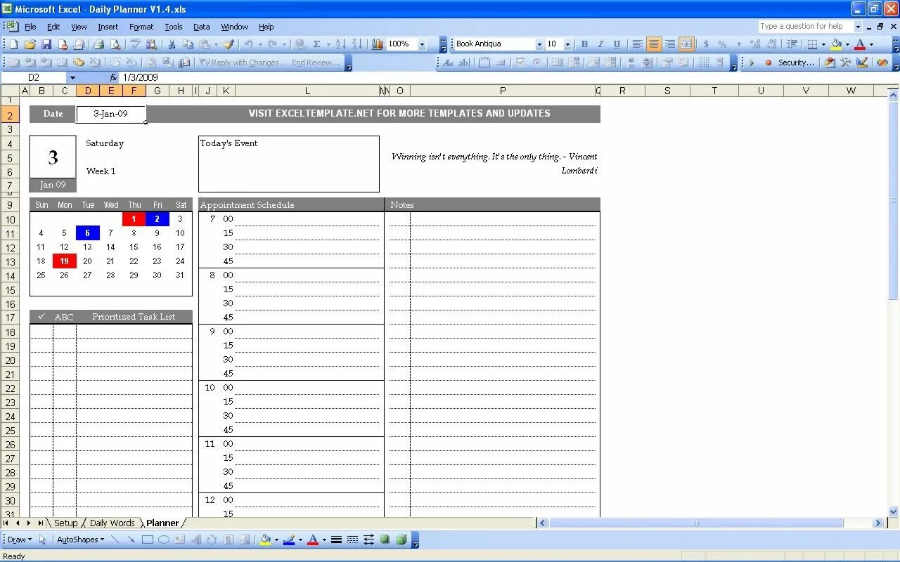This screenshot has height=562, width=900.
Task: Click Line Color in Drawing toolbar
Action: (x=288, y=540)
